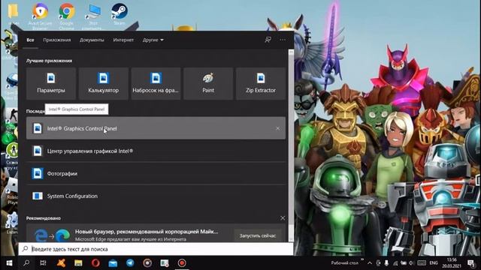Click the microphone icon in system tray
Image resolution: width=481 pixels, height=270 pixels.
point(386,263)
